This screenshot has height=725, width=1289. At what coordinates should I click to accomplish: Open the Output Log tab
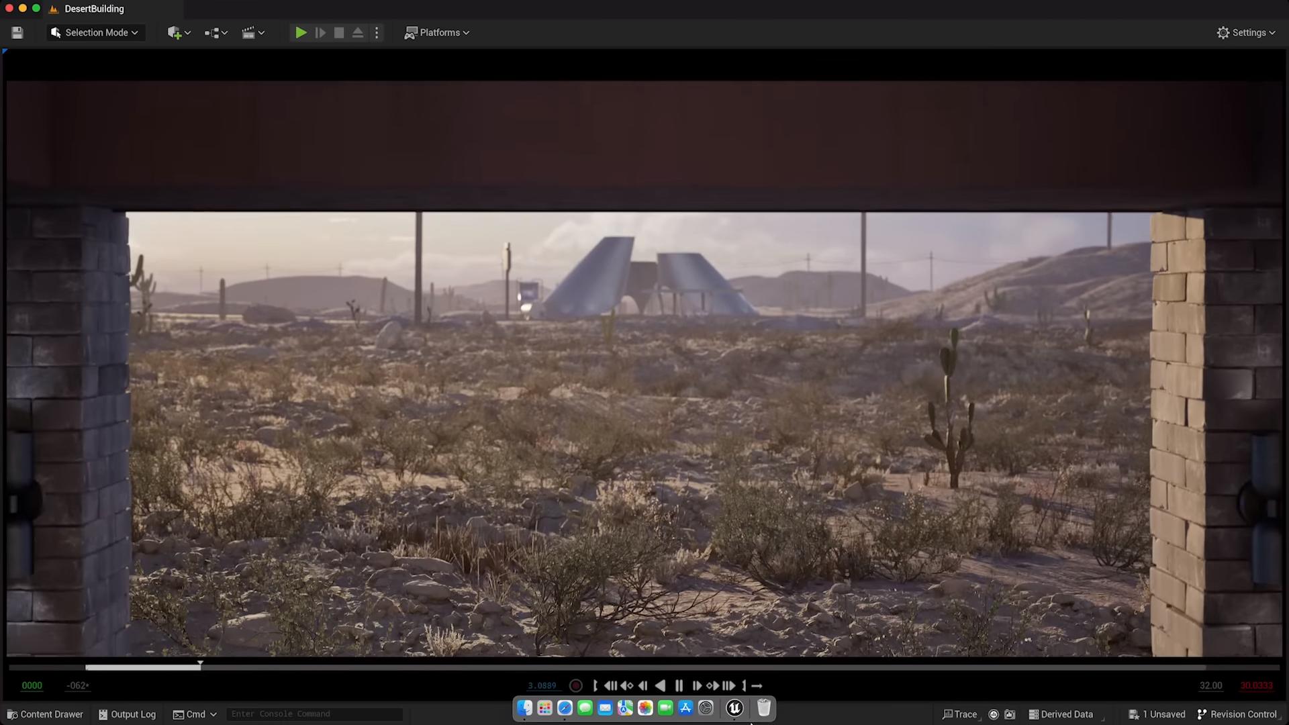(x=127, y=714)
